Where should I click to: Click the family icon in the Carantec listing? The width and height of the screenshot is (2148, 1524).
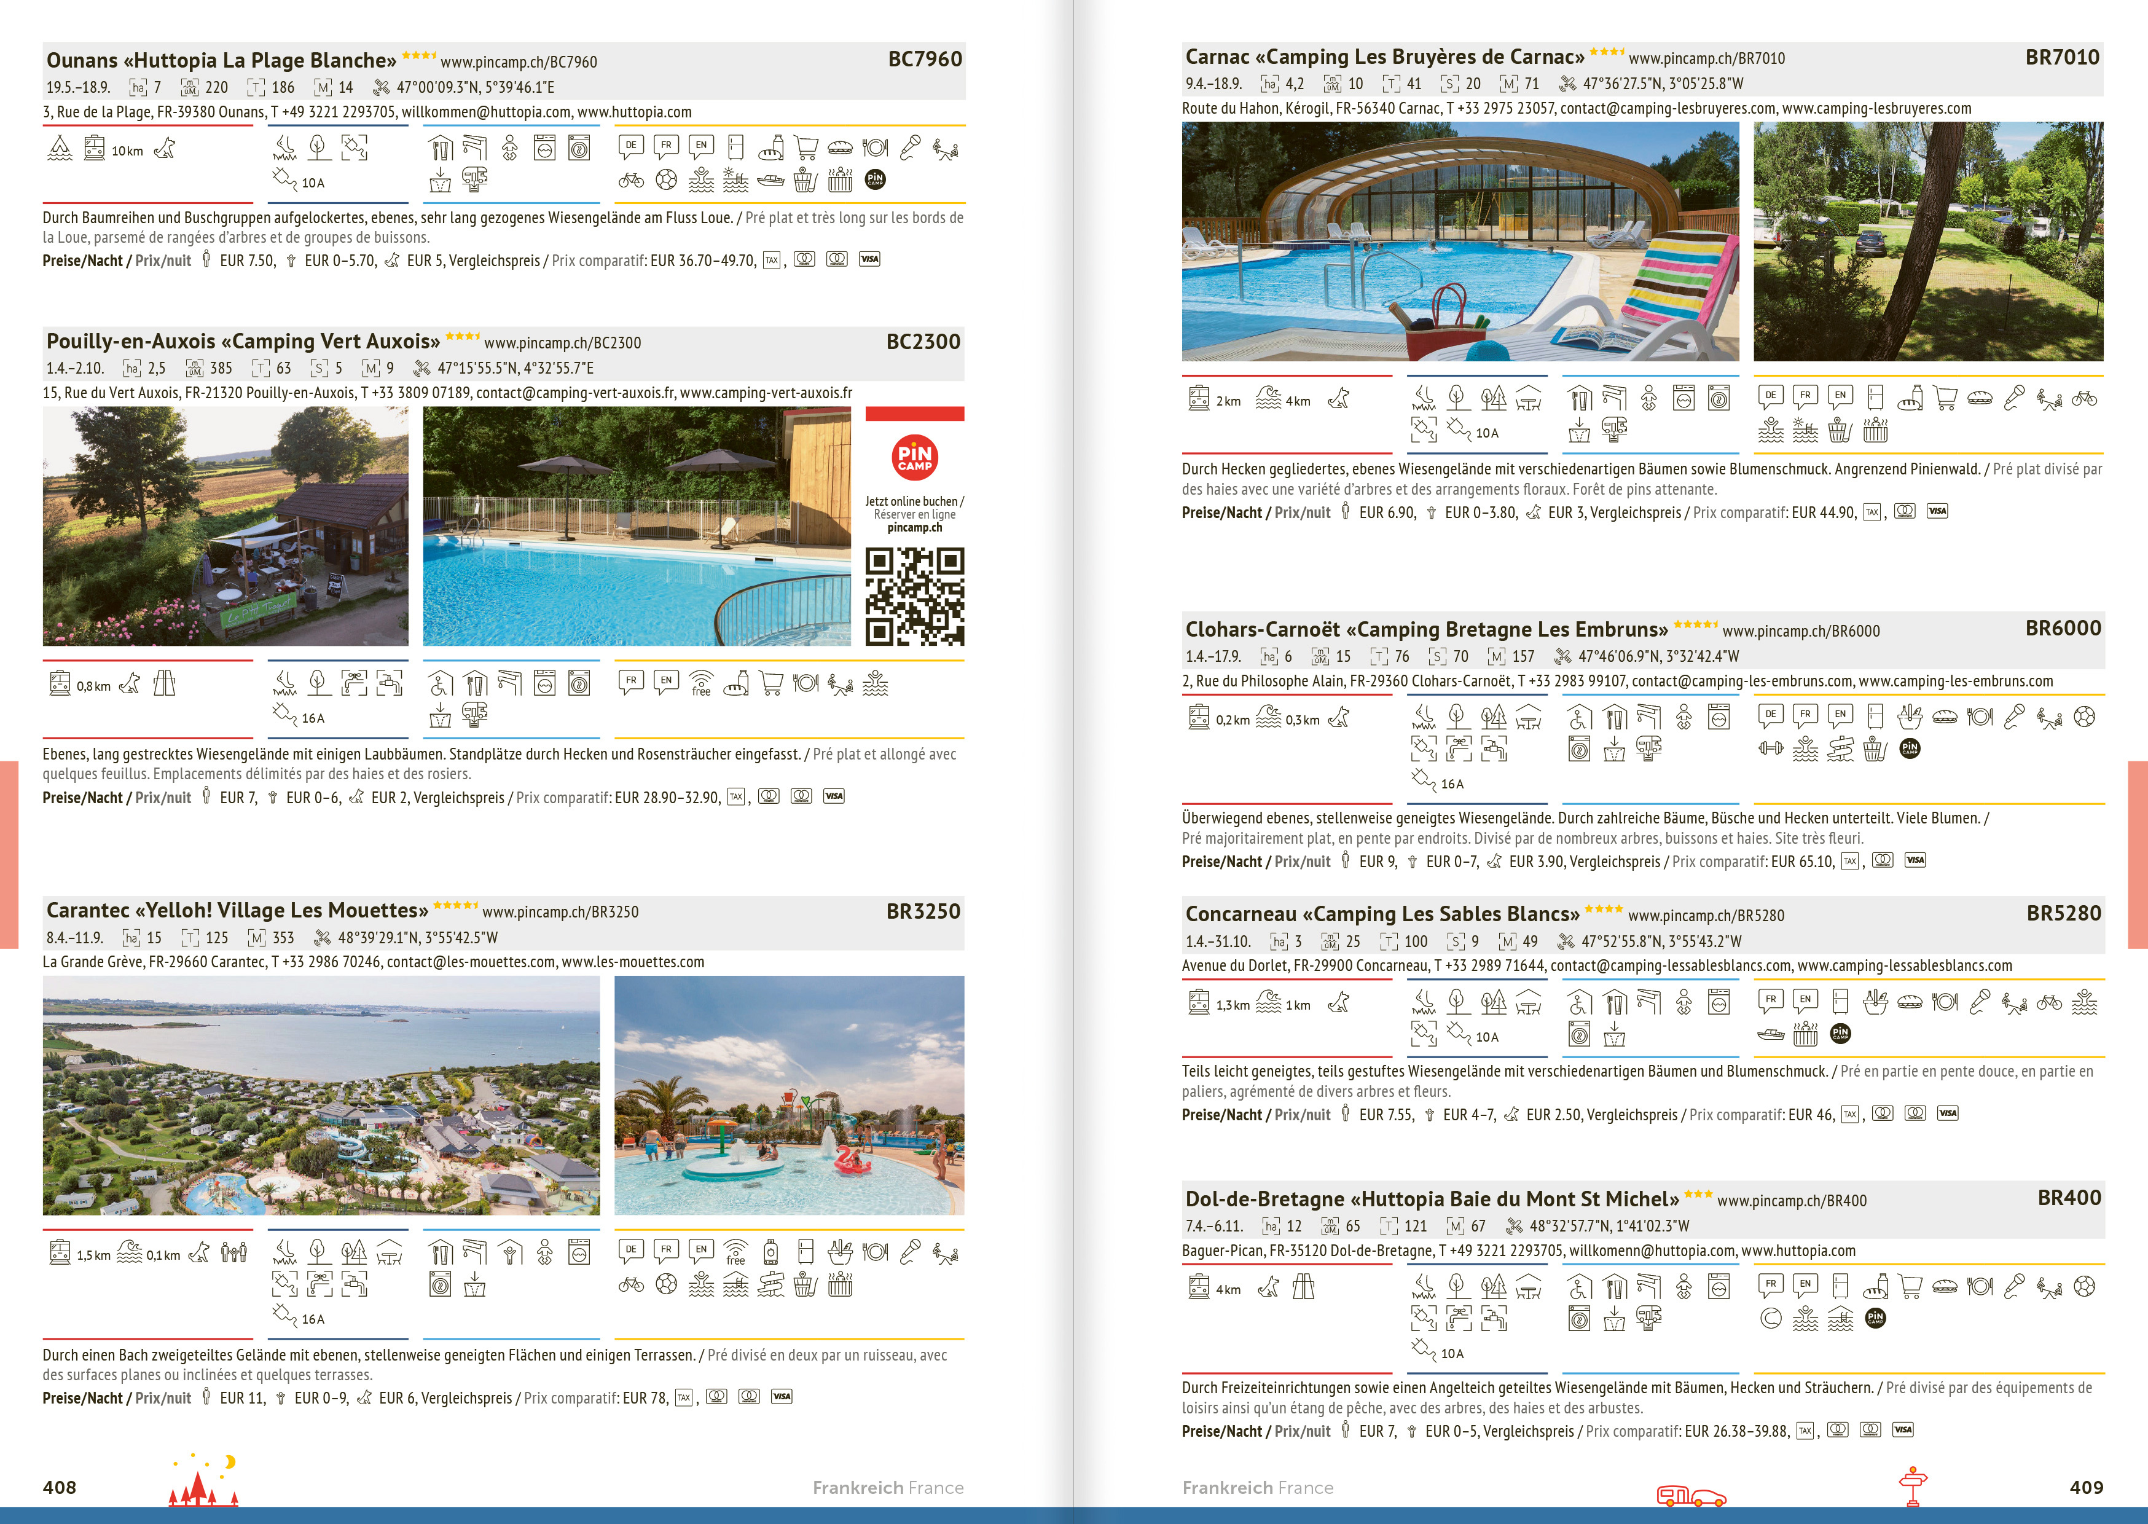pyautogui.click(x=233, y=1252)
